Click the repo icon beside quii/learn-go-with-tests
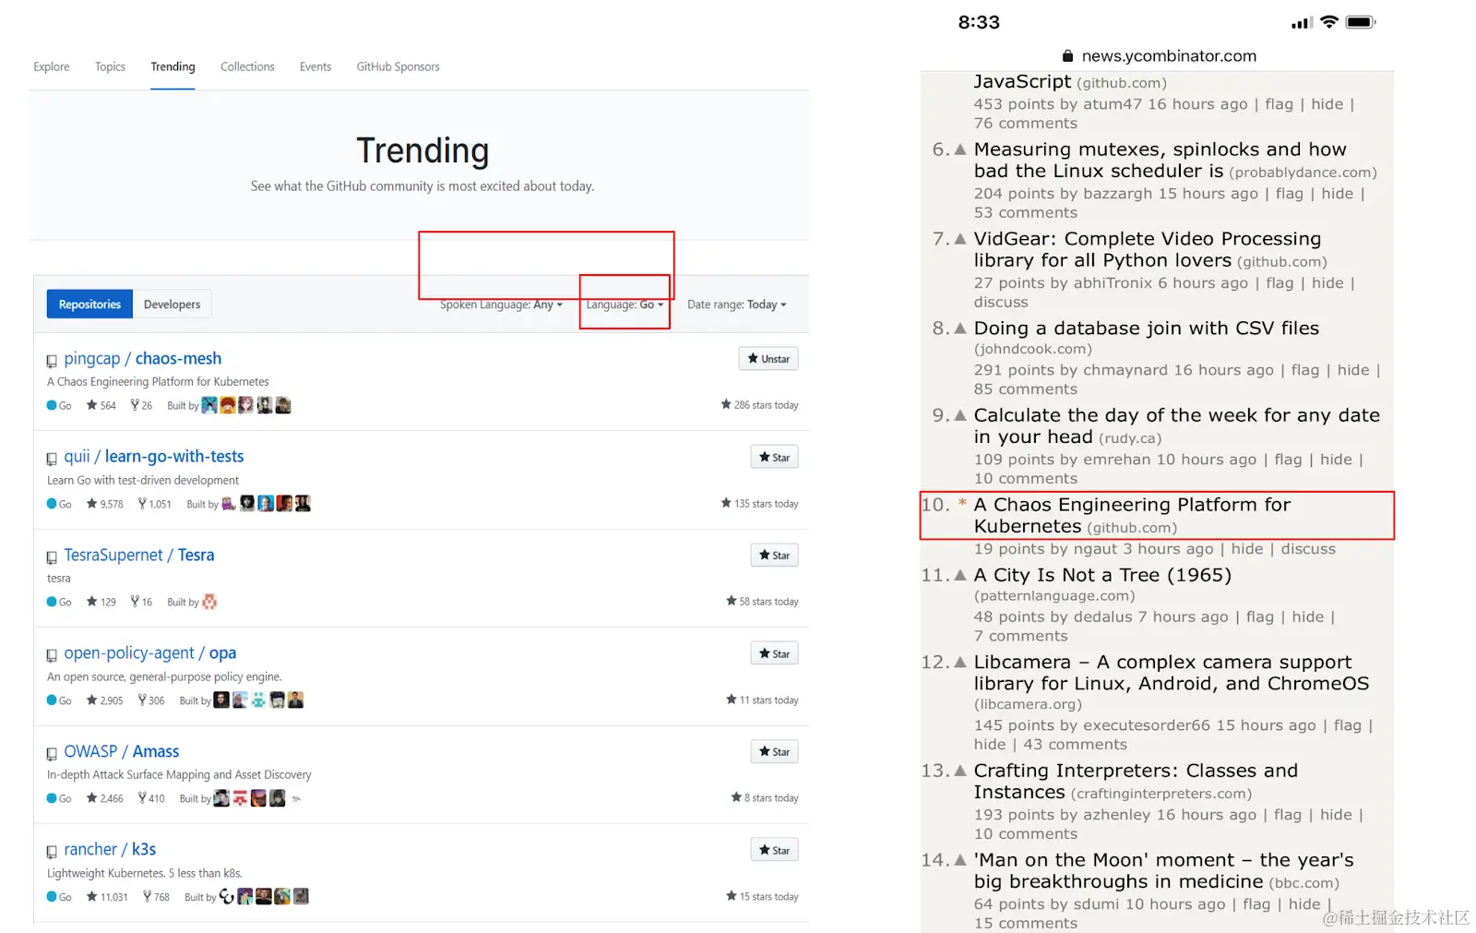1476x933 pixels. (52, 459)
